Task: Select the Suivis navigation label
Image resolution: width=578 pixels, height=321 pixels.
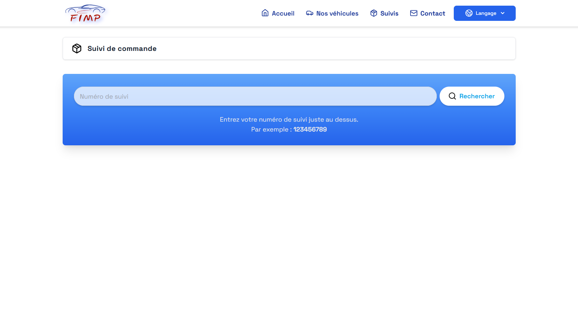Action: 389,13
